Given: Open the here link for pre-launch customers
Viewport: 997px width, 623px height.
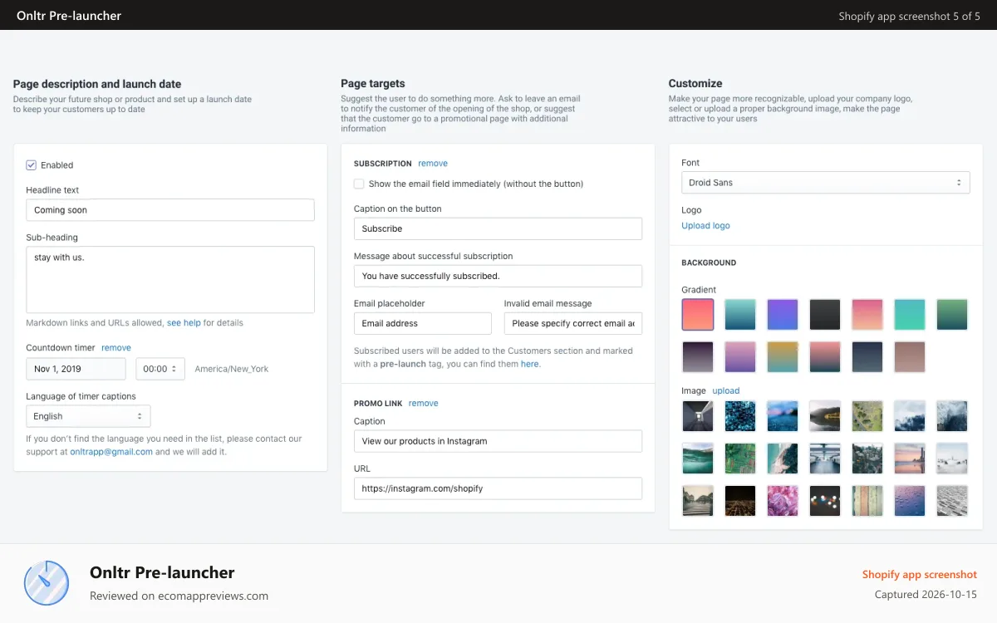Looking at the screenshot, I should (529, 364).
